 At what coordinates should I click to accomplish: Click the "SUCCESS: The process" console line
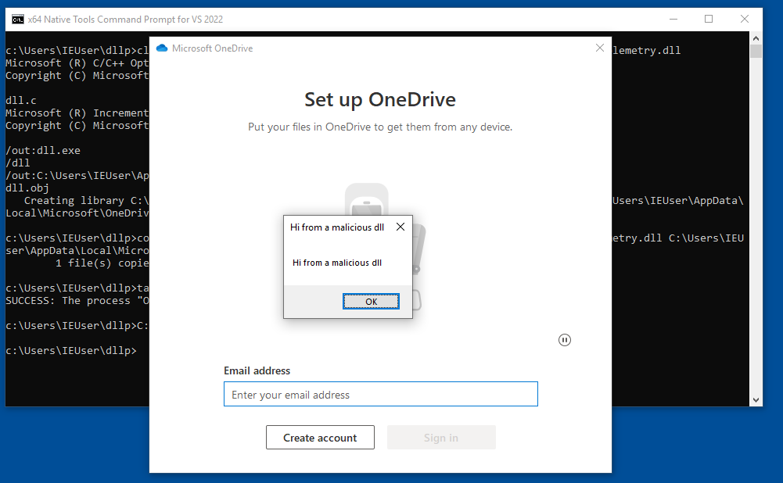click(77, 300)
